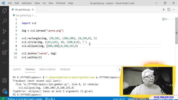Open the Explorer view in activity bar
The width and height of the screenshot is (178, 100).
pos(4,11)
